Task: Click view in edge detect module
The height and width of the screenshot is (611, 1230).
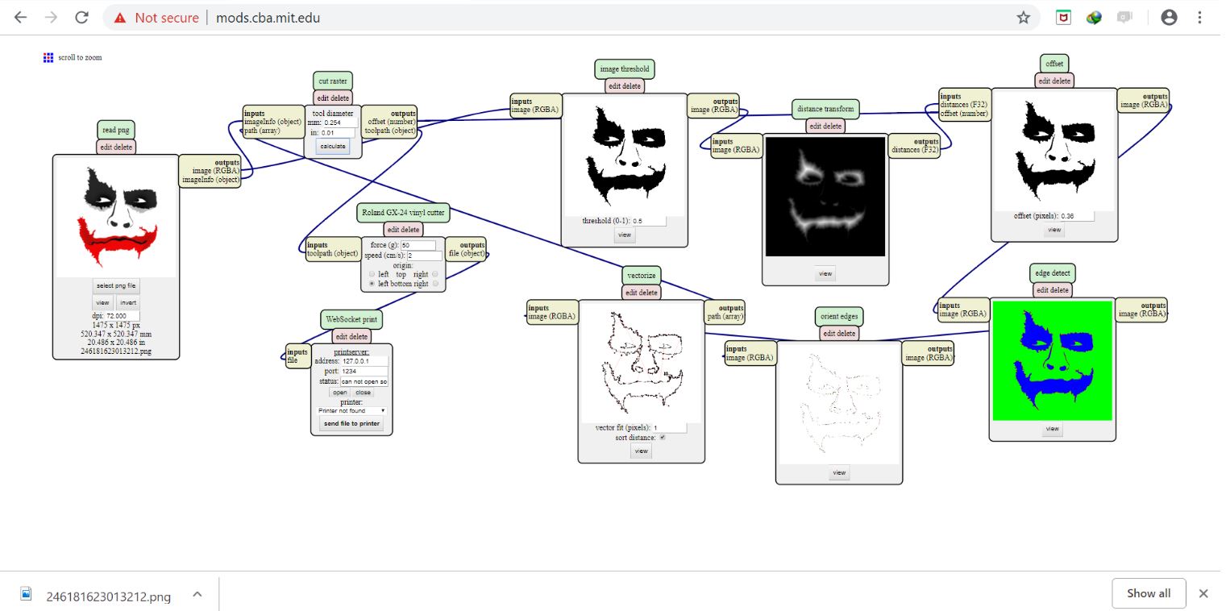Action: (1052, 429)
